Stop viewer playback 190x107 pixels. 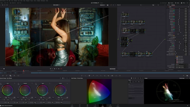(55, 69)
